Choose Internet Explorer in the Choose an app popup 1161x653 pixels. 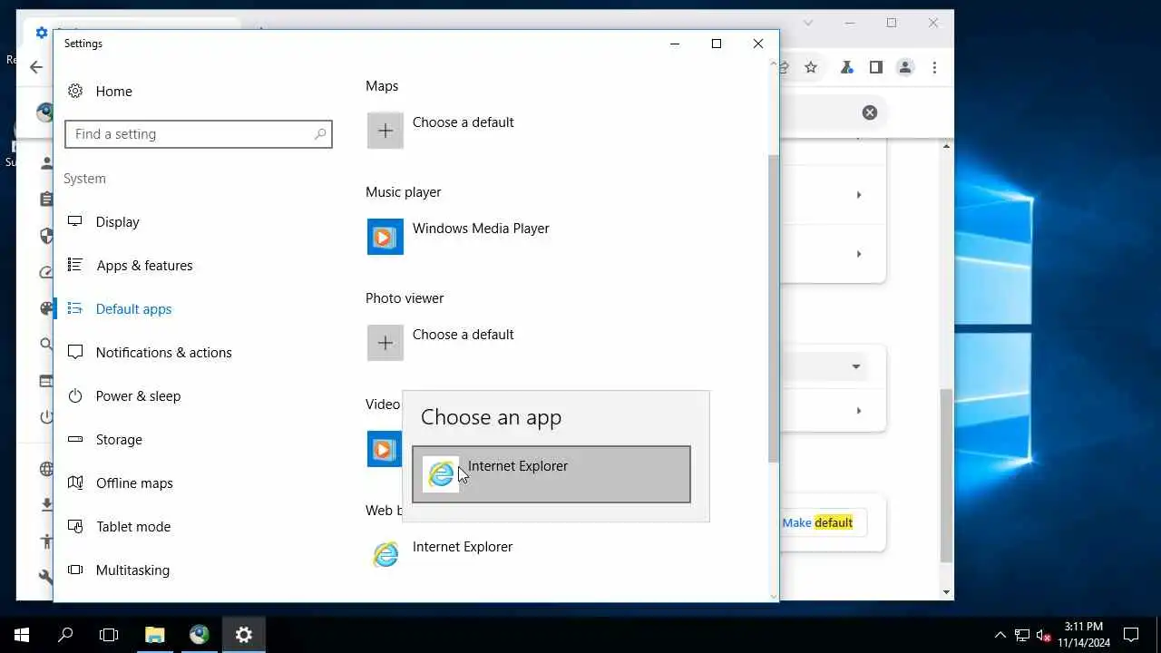(x=551, y=474)
